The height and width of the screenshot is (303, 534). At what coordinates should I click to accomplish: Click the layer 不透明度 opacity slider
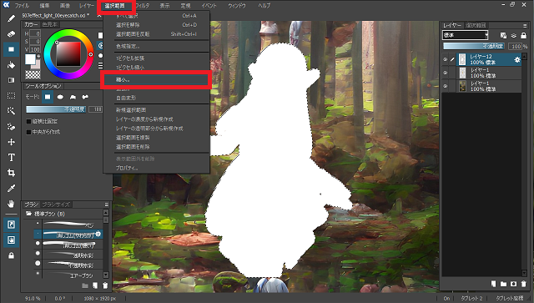tap(474, 46)
